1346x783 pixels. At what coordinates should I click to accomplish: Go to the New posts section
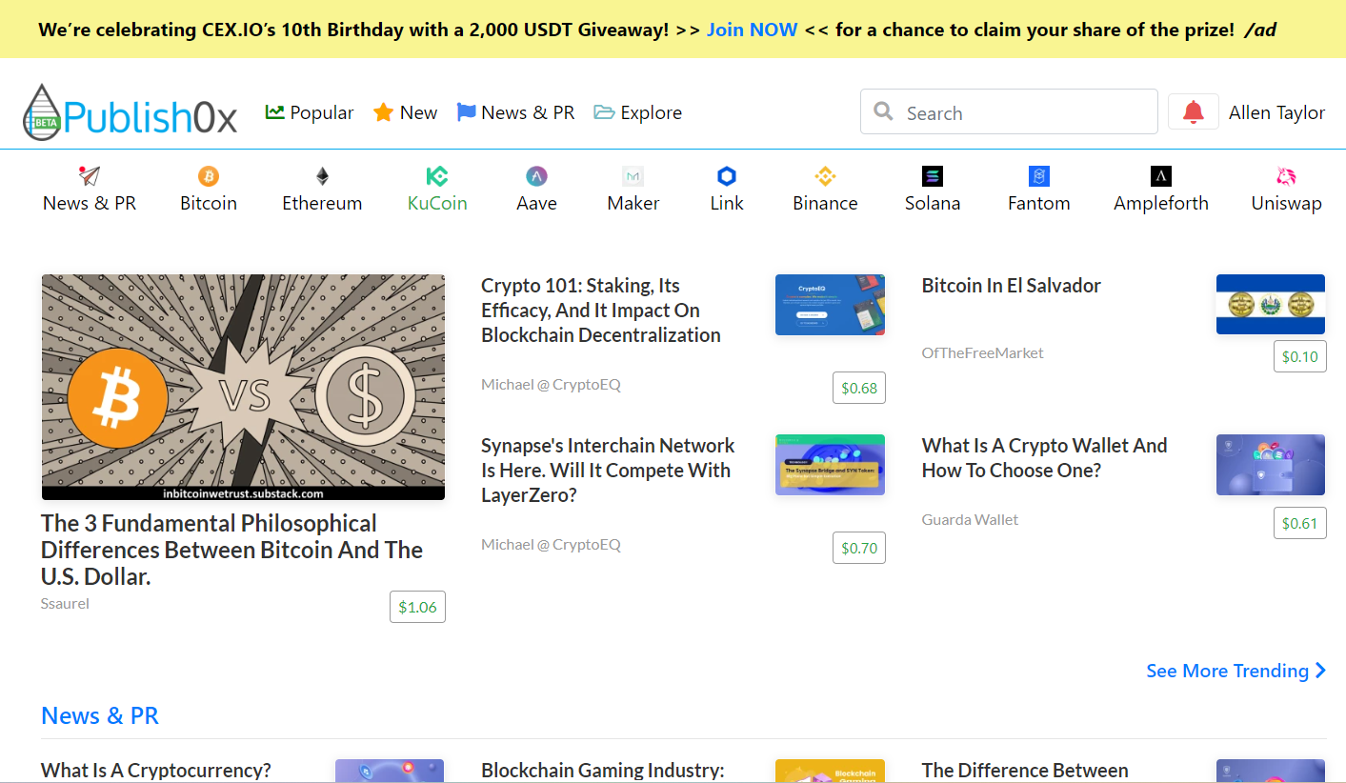(406, 112)
